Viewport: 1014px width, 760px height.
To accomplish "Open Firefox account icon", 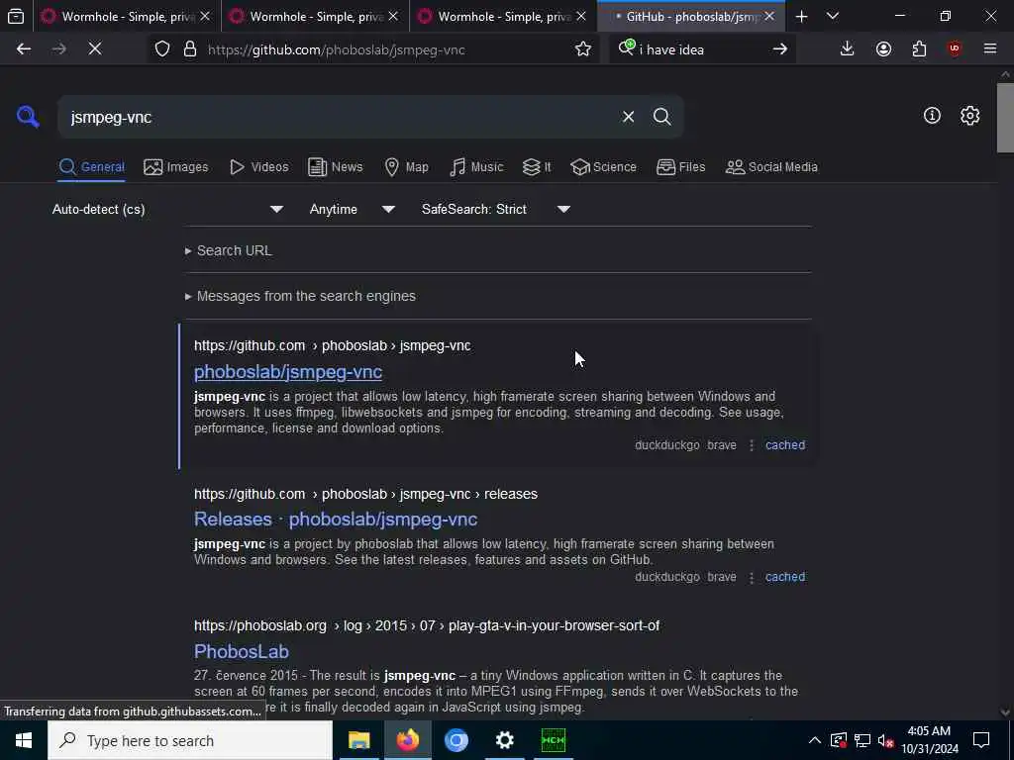I will pyautogui.click(x=883, y=49).
